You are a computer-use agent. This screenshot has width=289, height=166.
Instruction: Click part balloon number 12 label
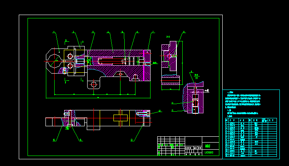click(160, 111)
